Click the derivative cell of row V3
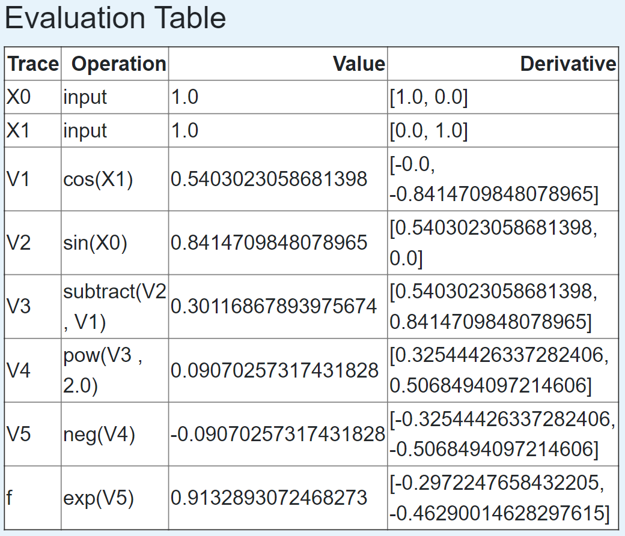The height and width of the screenshot is (536, 625). click(x=503, y=306)
